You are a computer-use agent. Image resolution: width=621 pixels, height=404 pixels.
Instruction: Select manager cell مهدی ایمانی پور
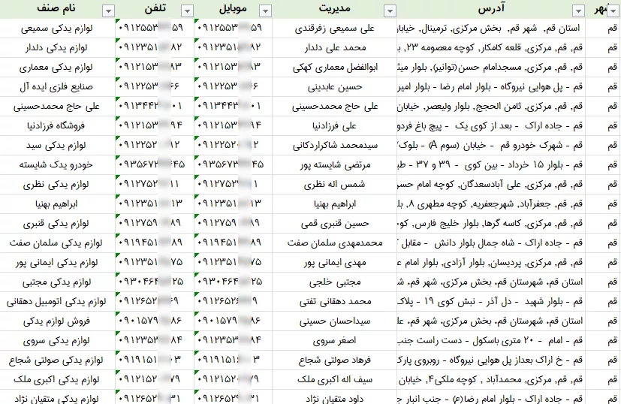[x=335, y=262]
